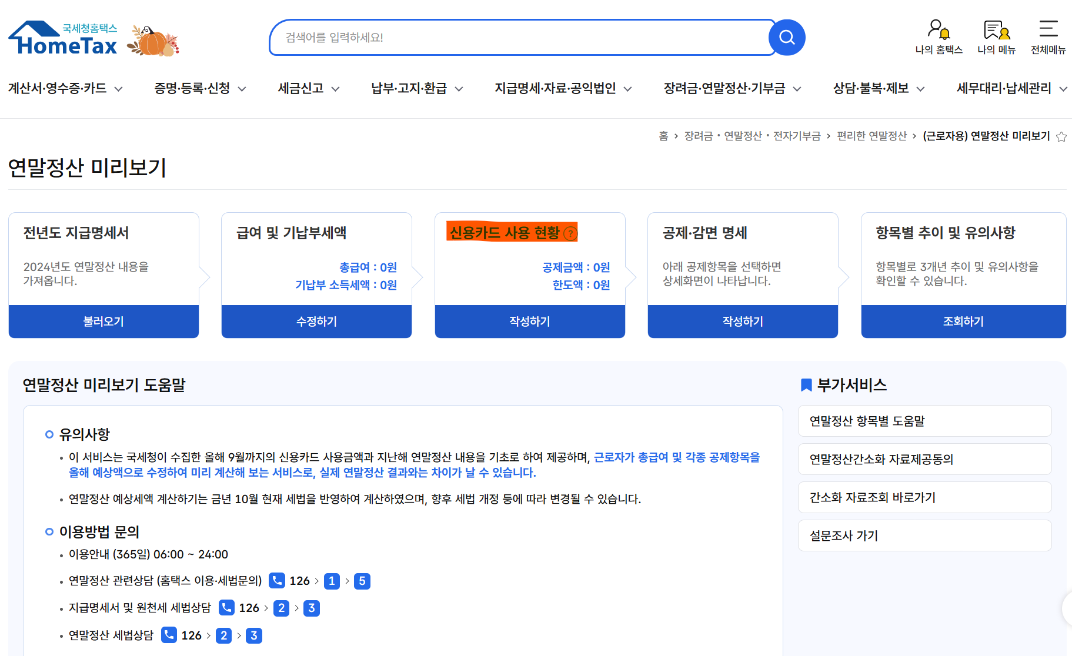Open the 전체메뉴 hamburger icon
This screenshot has height=656, width=1072.
[1048, 28]
